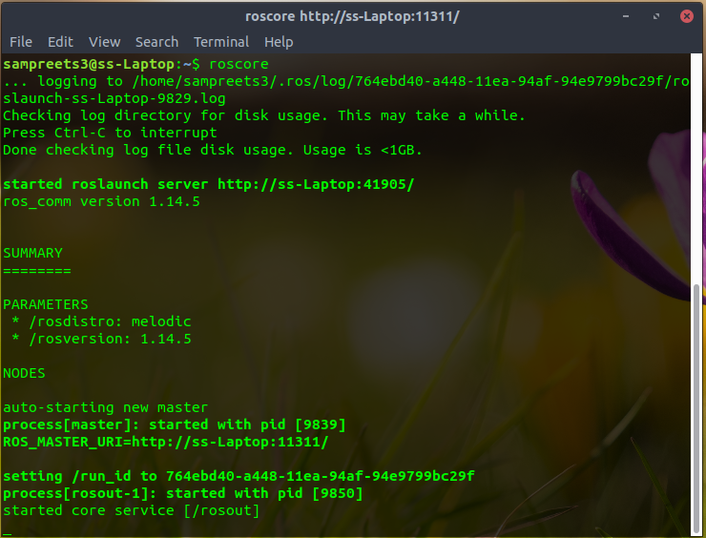Click the line 'Press Ctrl-C to interrupt'

click(x=110, y=133)
